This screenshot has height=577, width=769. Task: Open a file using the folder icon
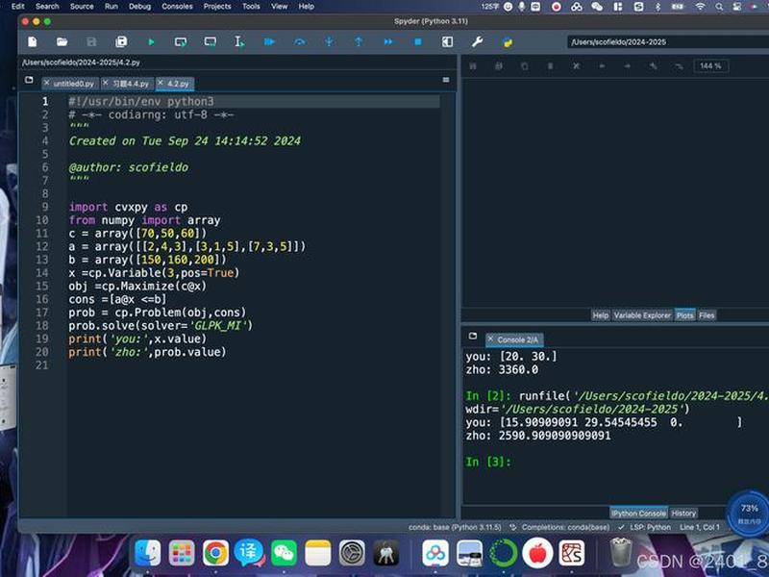coord(62,42)
